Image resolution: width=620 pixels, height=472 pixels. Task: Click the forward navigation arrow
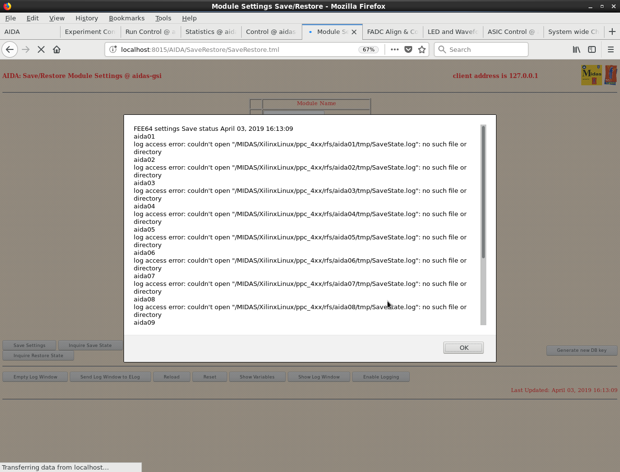pos(26,49)
